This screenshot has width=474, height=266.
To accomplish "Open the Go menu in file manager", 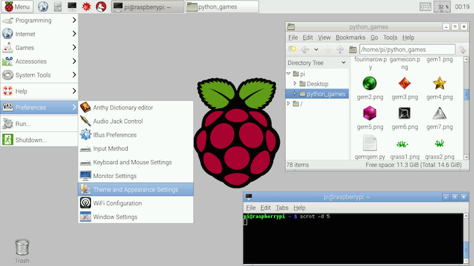I will click(374, 37).
